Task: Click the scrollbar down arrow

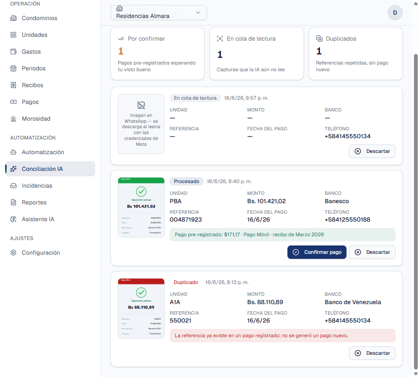Action: (x=416, y=374)
